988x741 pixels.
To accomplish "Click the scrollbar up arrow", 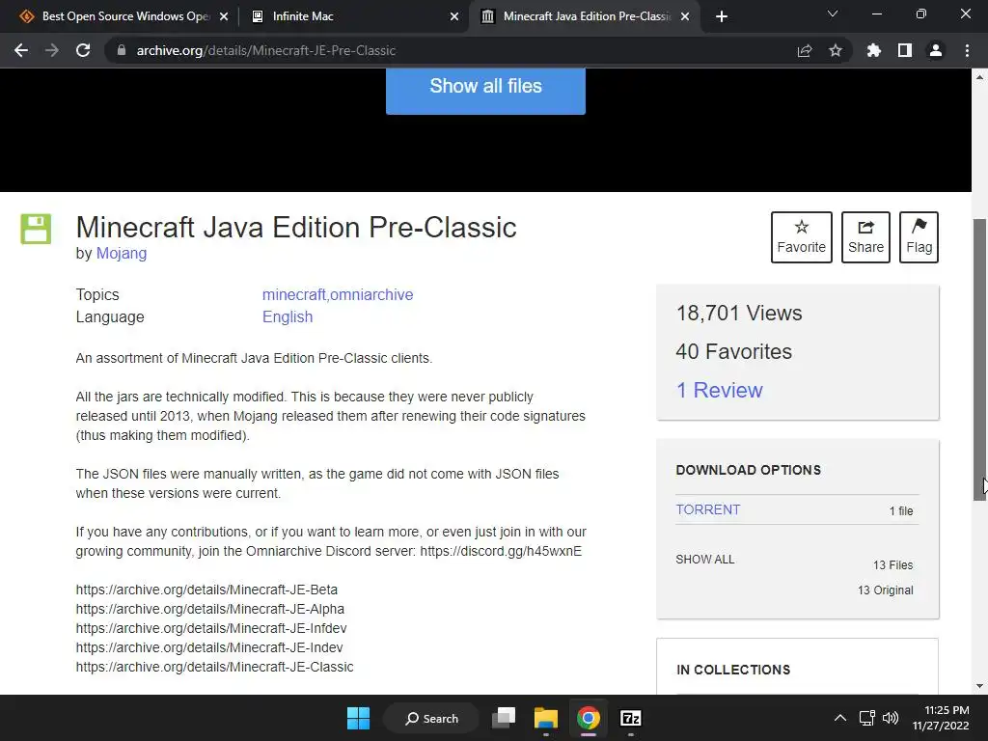I will 979,77.
